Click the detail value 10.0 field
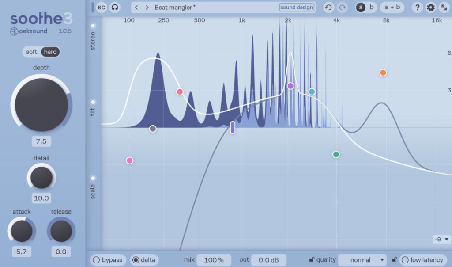452x267 pixels. coord(41,198)
